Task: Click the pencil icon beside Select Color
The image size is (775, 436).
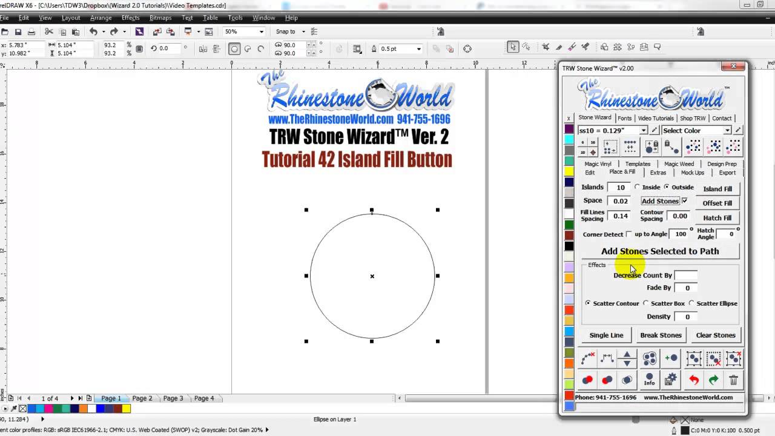Action: 738,130
